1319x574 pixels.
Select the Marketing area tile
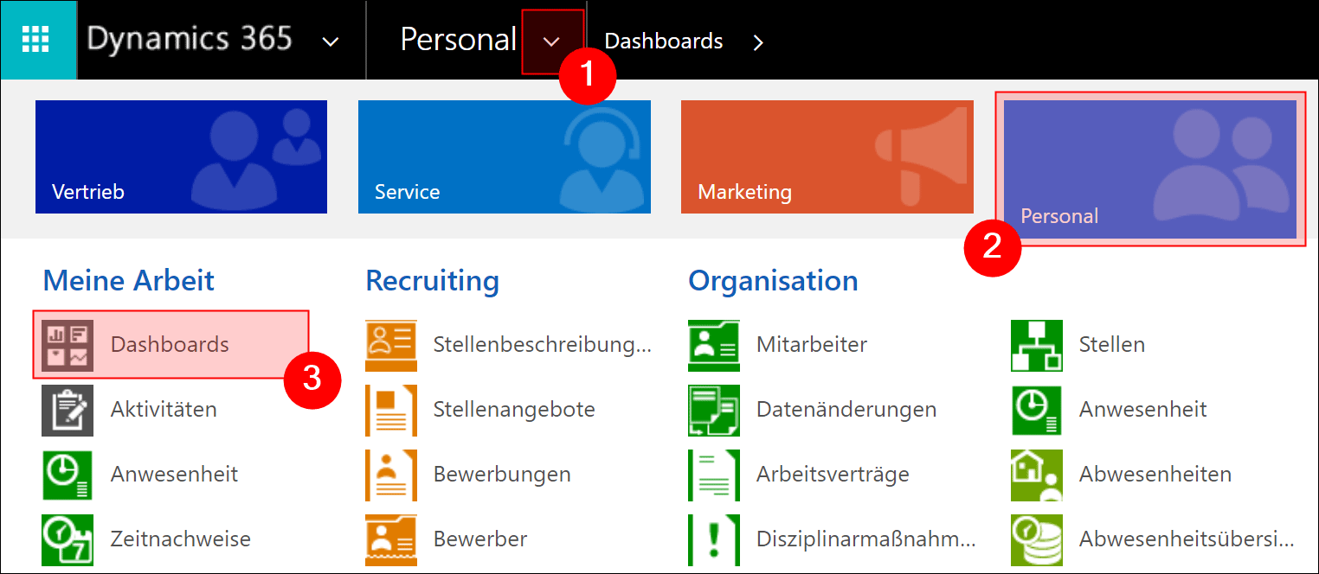[x=827, y=156]
